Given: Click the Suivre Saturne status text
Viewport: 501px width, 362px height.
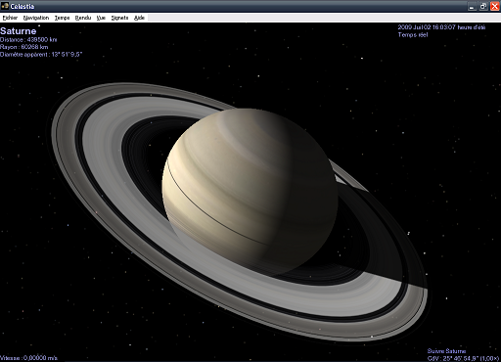Looking at the screenshot, I should [x=446, y=351].
